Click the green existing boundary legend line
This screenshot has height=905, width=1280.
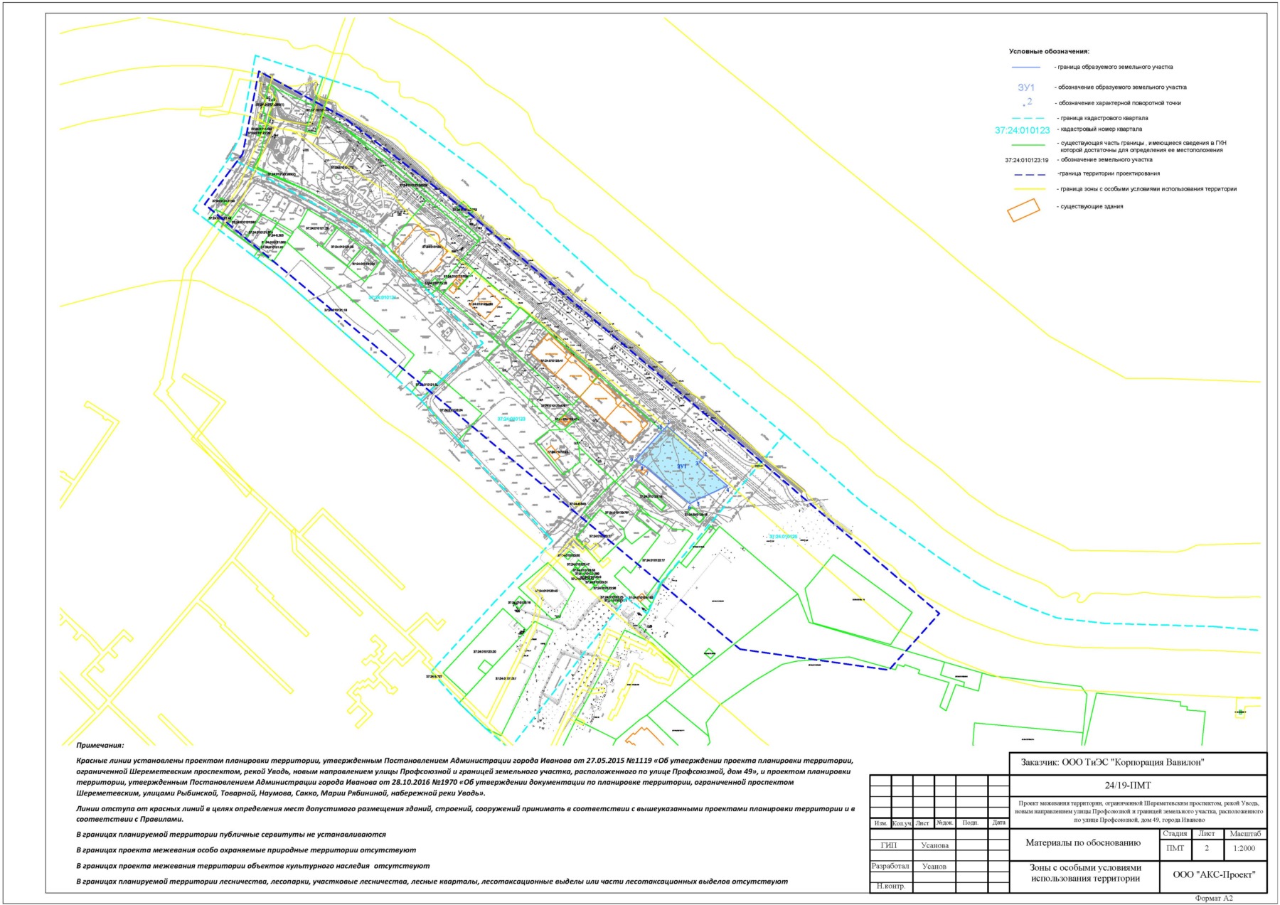click(1026, 144)
